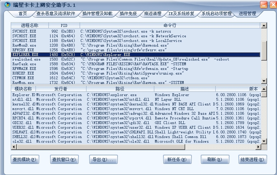The image size is (277, 175).
Task: Select the ole32.dll module row
Action: (x=136, y=141)
